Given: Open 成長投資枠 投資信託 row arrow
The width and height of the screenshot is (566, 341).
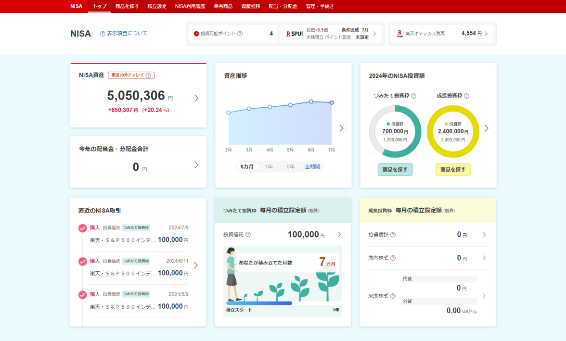Looking at the screenshot, I should pyautogui.click(x=484, y=235).
